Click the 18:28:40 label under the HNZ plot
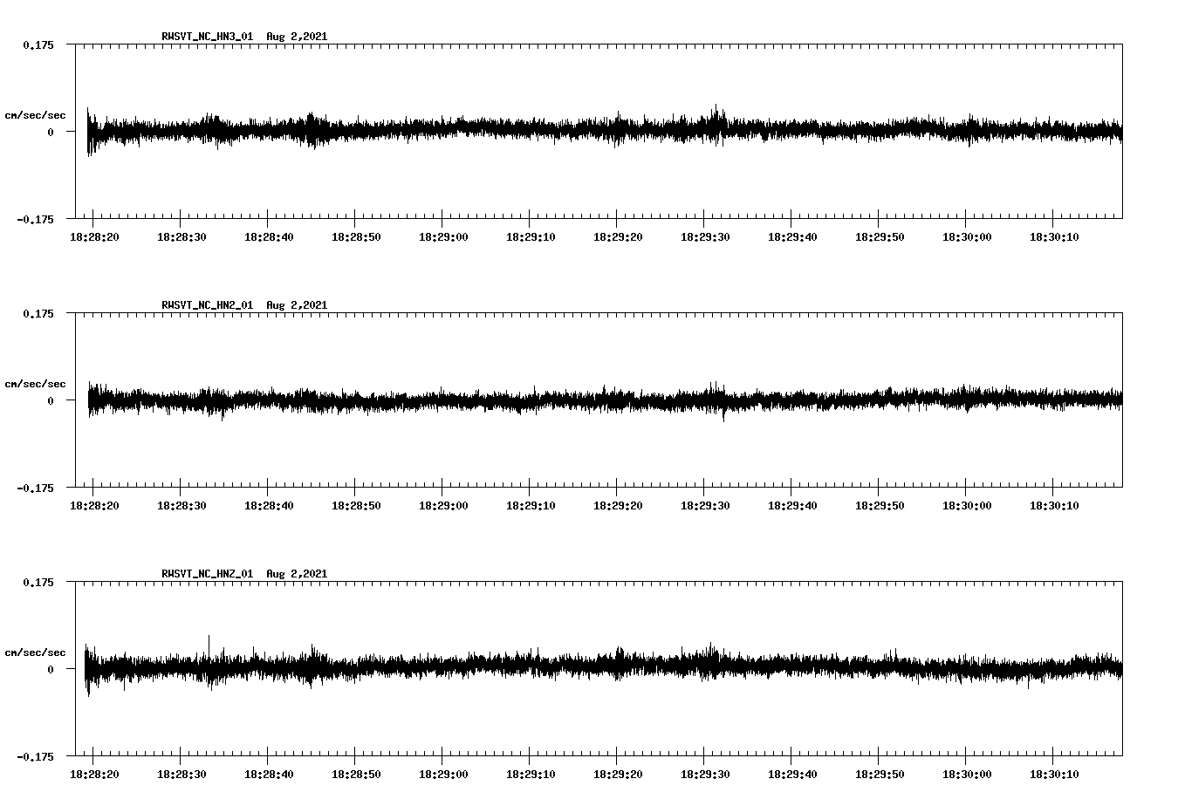Viewport: 1185px width, 806px height. tap(269, 775)
